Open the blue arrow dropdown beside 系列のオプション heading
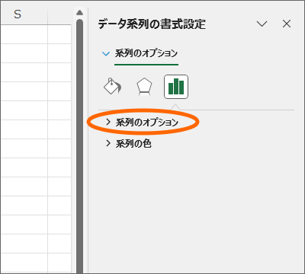Screen dimensions: 305x274 [x=106, y=54]
